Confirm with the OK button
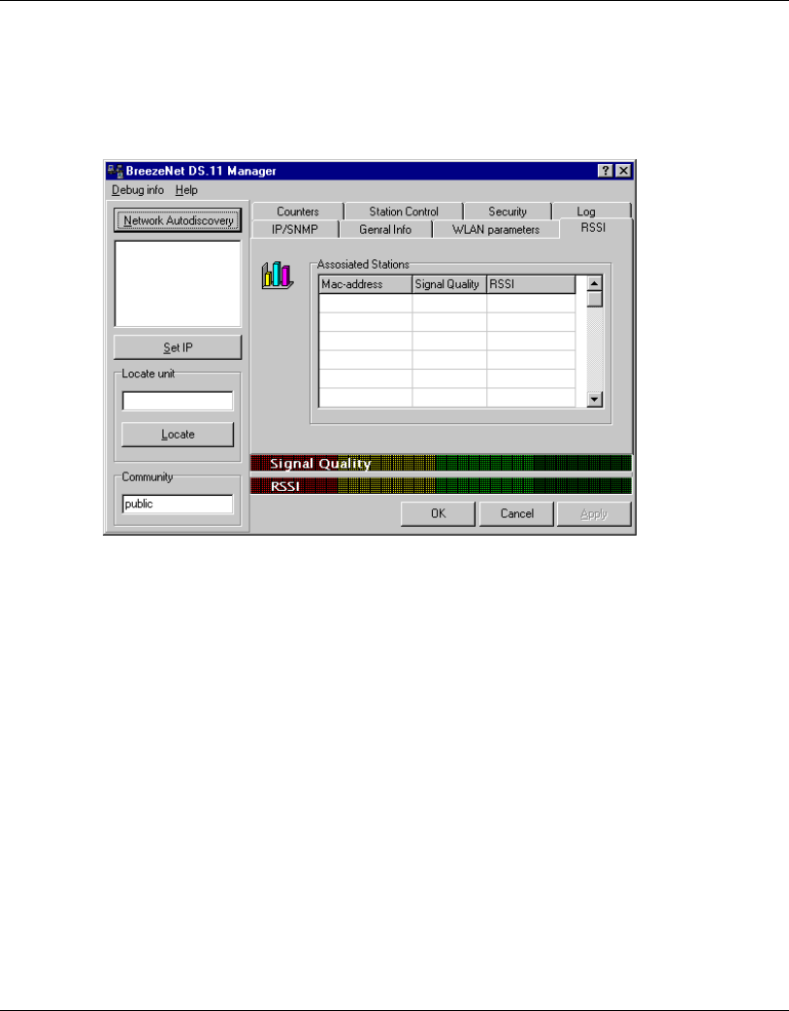Image resolution: width=789 pixels, height=1011 pixels. coord(438,514)
